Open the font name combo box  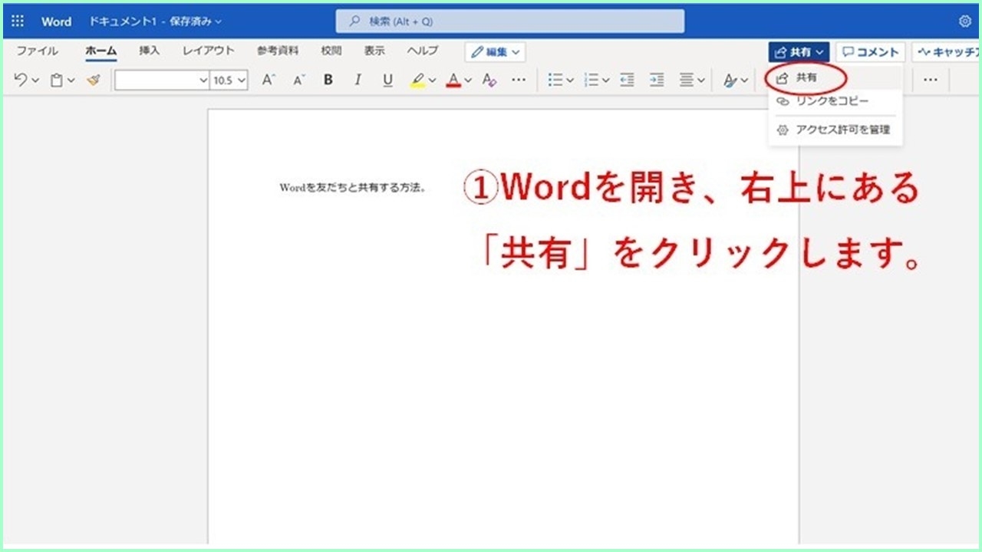(162, 80)
